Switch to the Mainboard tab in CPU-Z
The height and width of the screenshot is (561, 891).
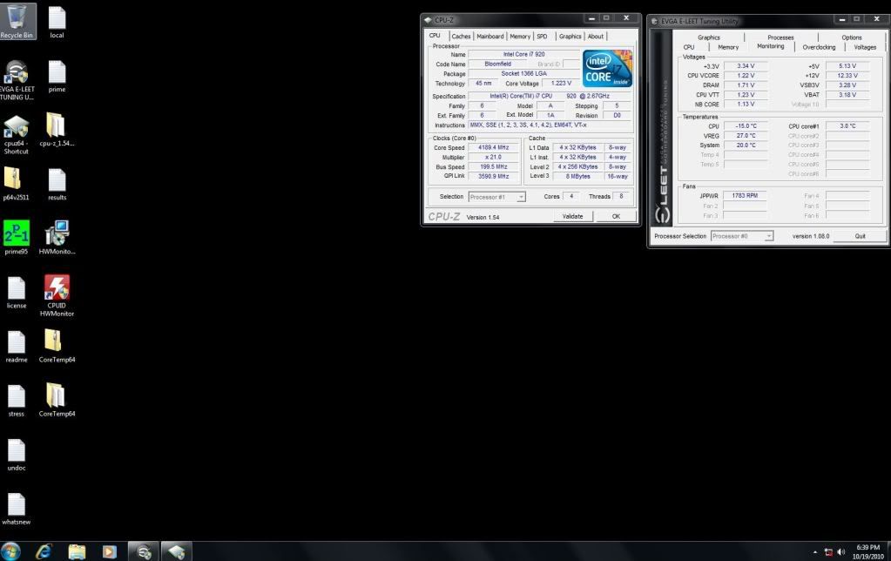[x=489, y=37]
